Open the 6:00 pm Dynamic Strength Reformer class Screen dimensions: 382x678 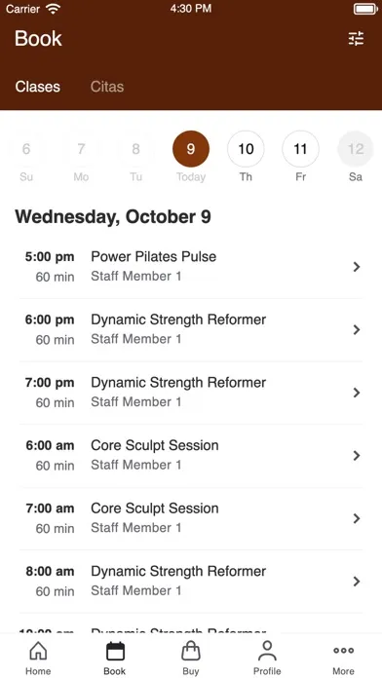coord(191,329)
